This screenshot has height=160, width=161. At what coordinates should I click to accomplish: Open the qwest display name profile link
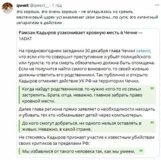23,5
